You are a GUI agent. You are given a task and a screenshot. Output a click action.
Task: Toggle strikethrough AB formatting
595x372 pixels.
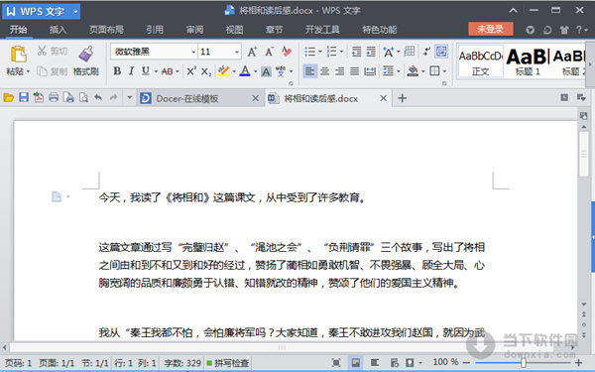pyautogui.click(x=167, y=71)
